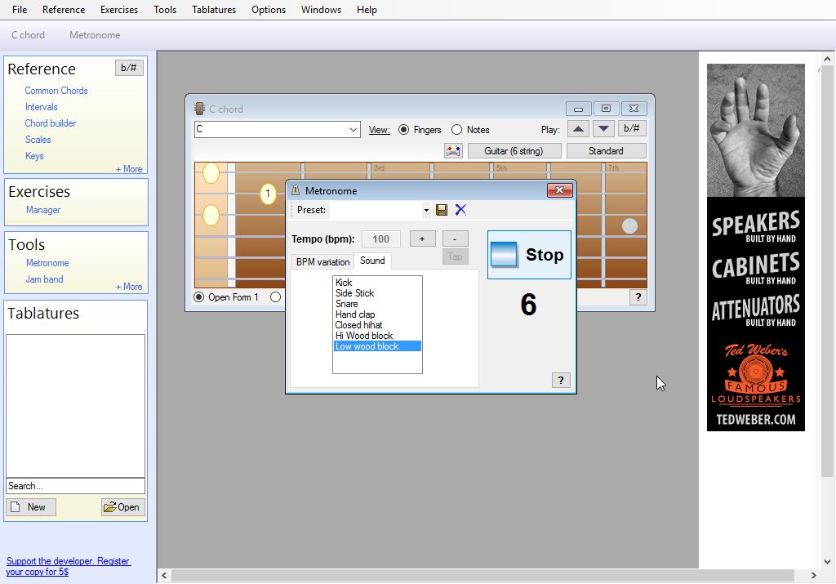This screenshot has width=836, height=584.
Task: Delete the preset using the blue X icon
Action: (x=460, y=210)
